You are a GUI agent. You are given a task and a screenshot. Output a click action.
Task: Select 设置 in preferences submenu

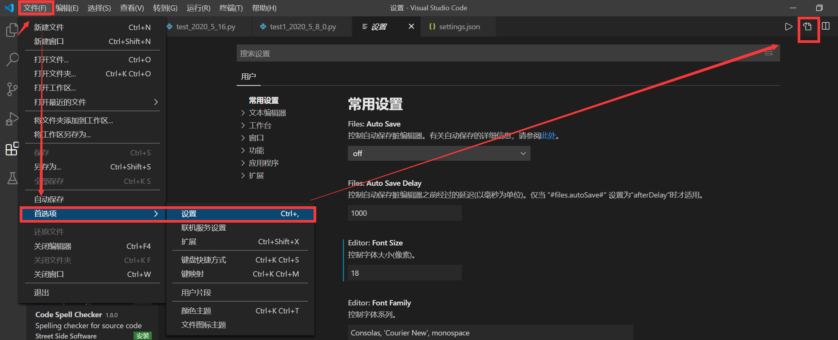(x=240, y=213)
